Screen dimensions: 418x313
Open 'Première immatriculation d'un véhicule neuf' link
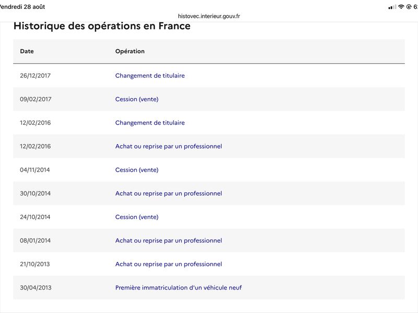(178, 288)
